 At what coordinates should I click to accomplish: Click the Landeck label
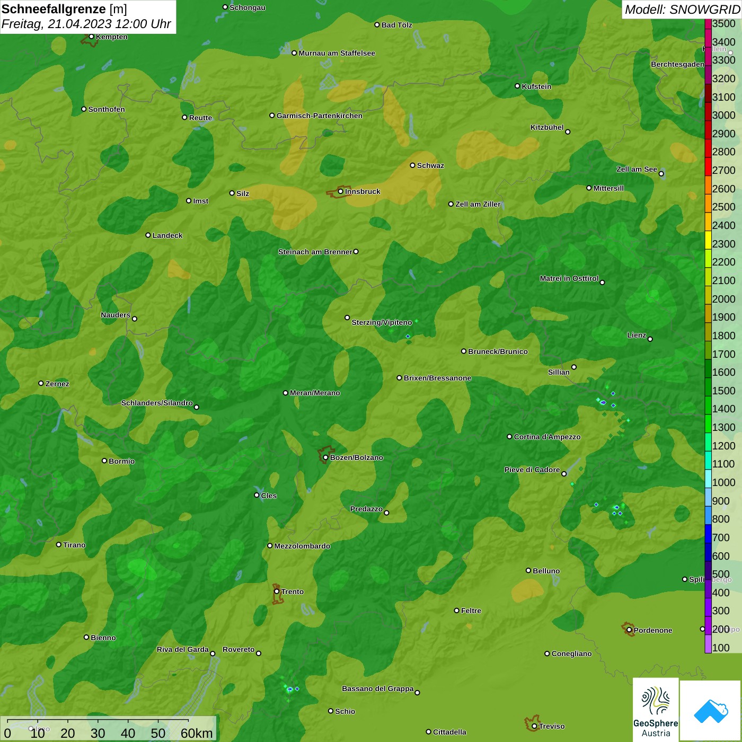click(x=167, y=235)
